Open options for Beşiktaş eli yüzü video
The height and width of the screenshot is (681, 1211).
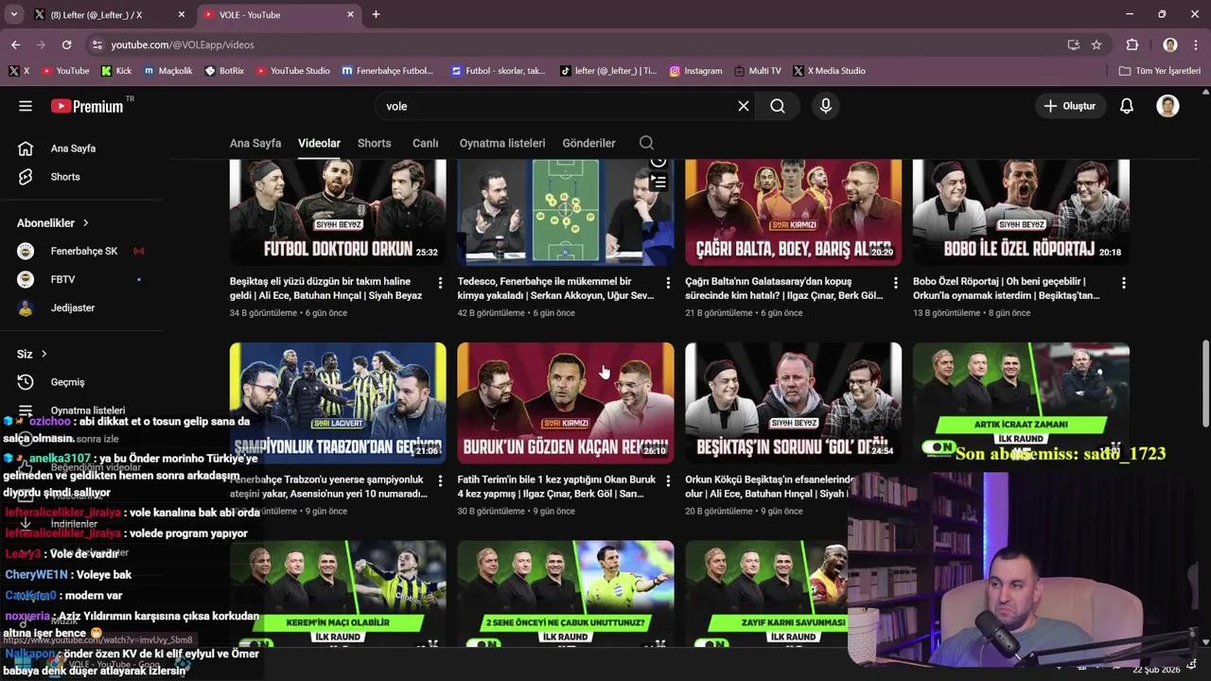[440, 283]
